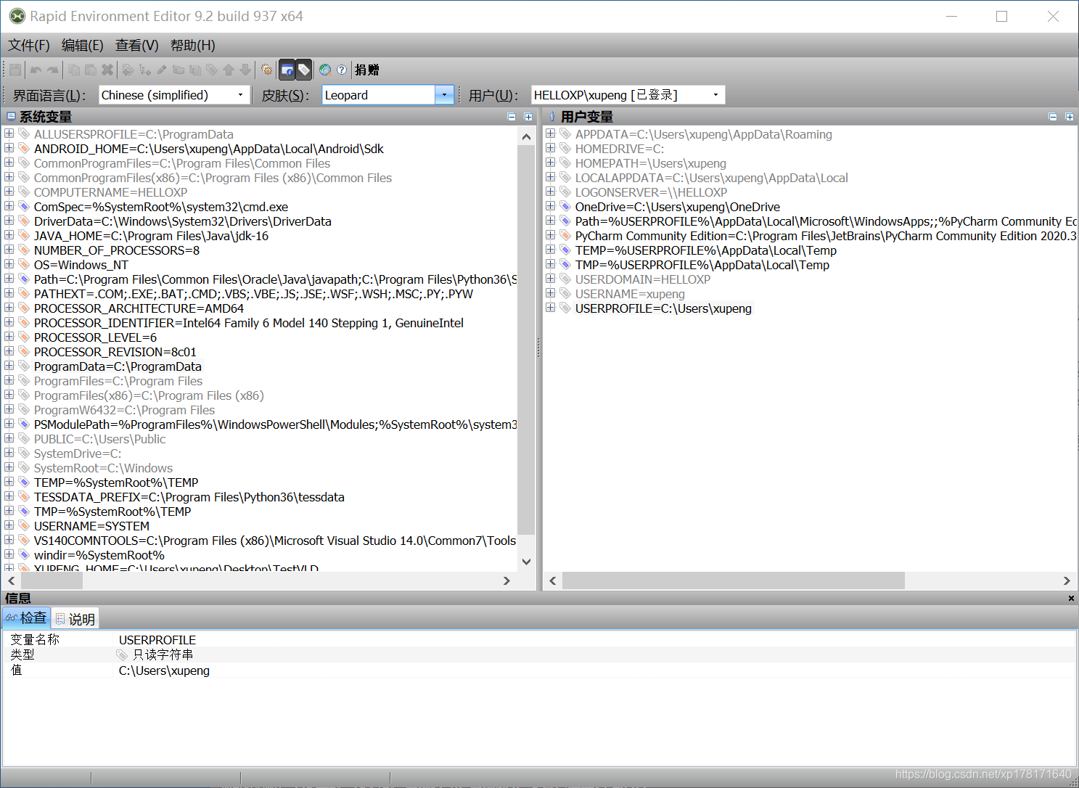Select the user TMP=%USERPROFILE% row
The width and height of the screenshot is (1079, 788).
(702, 265)
